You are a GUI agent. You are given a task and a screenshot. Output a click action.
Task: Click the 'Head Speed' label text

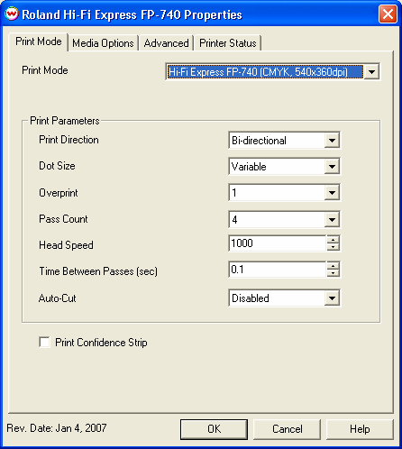tap(66, 245)
